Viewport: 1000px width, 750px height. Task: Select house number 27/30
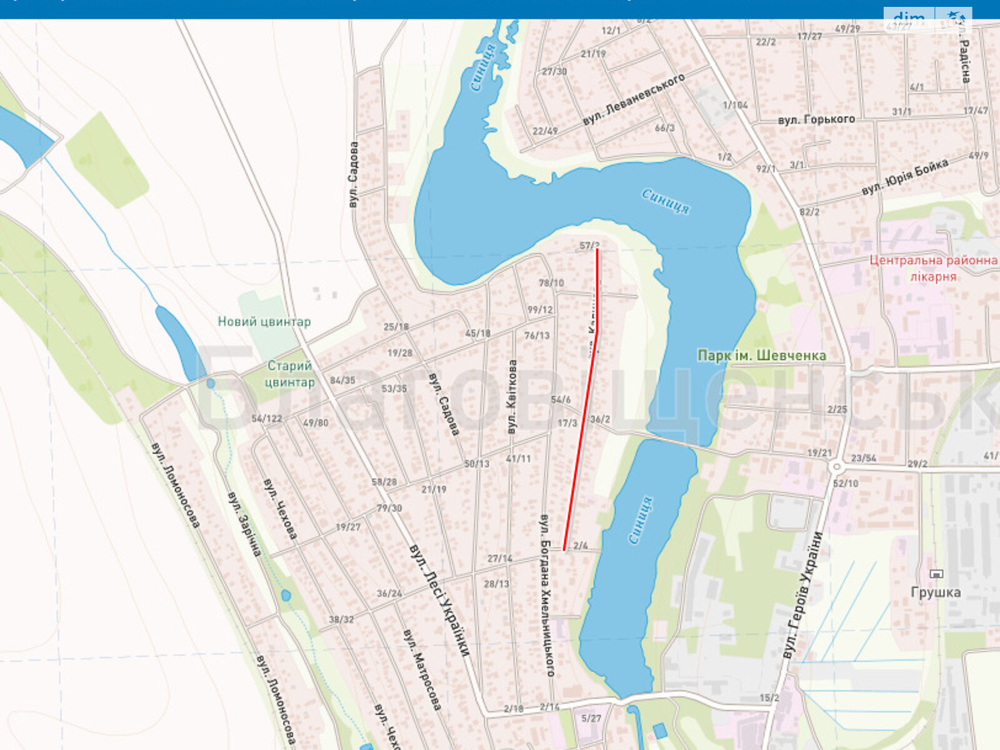tap(554, 72)
